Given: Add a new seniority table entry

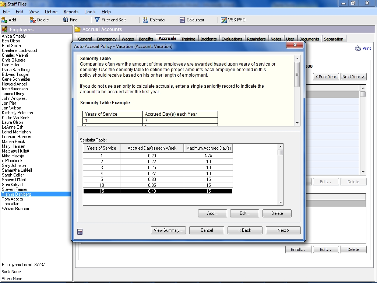Looking at the screenshot, I should [212, 213].
